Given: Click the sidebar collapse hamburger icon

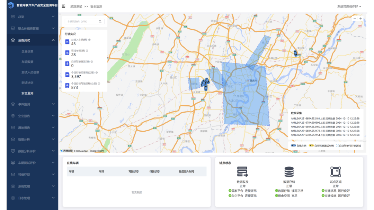Looking at the screenshot, I should (x=63, y=6).
